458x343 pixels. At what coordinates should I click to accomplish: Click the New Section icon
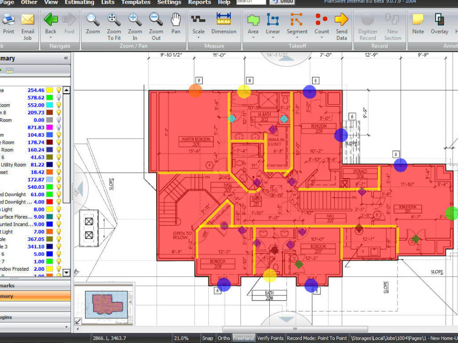coord(393,20)
